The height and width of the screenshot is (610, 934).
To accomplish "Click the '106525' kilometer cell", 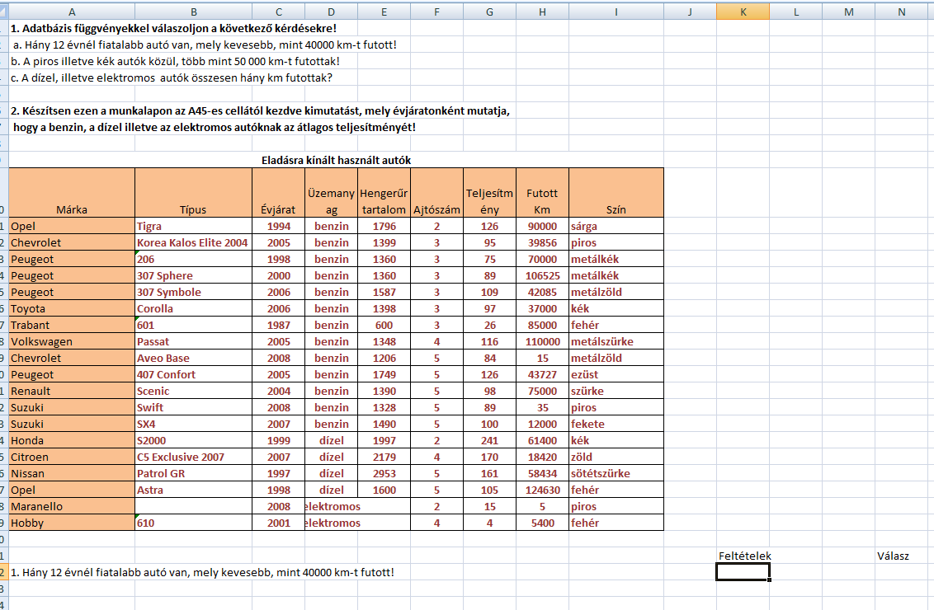I will (542, 275).
